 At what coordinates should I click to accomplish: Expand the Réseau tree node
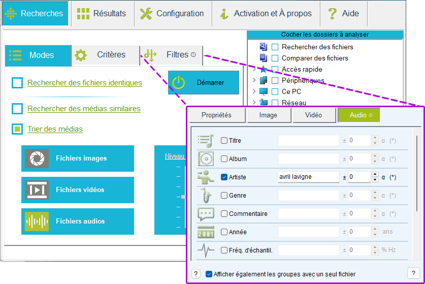(254, 102)
